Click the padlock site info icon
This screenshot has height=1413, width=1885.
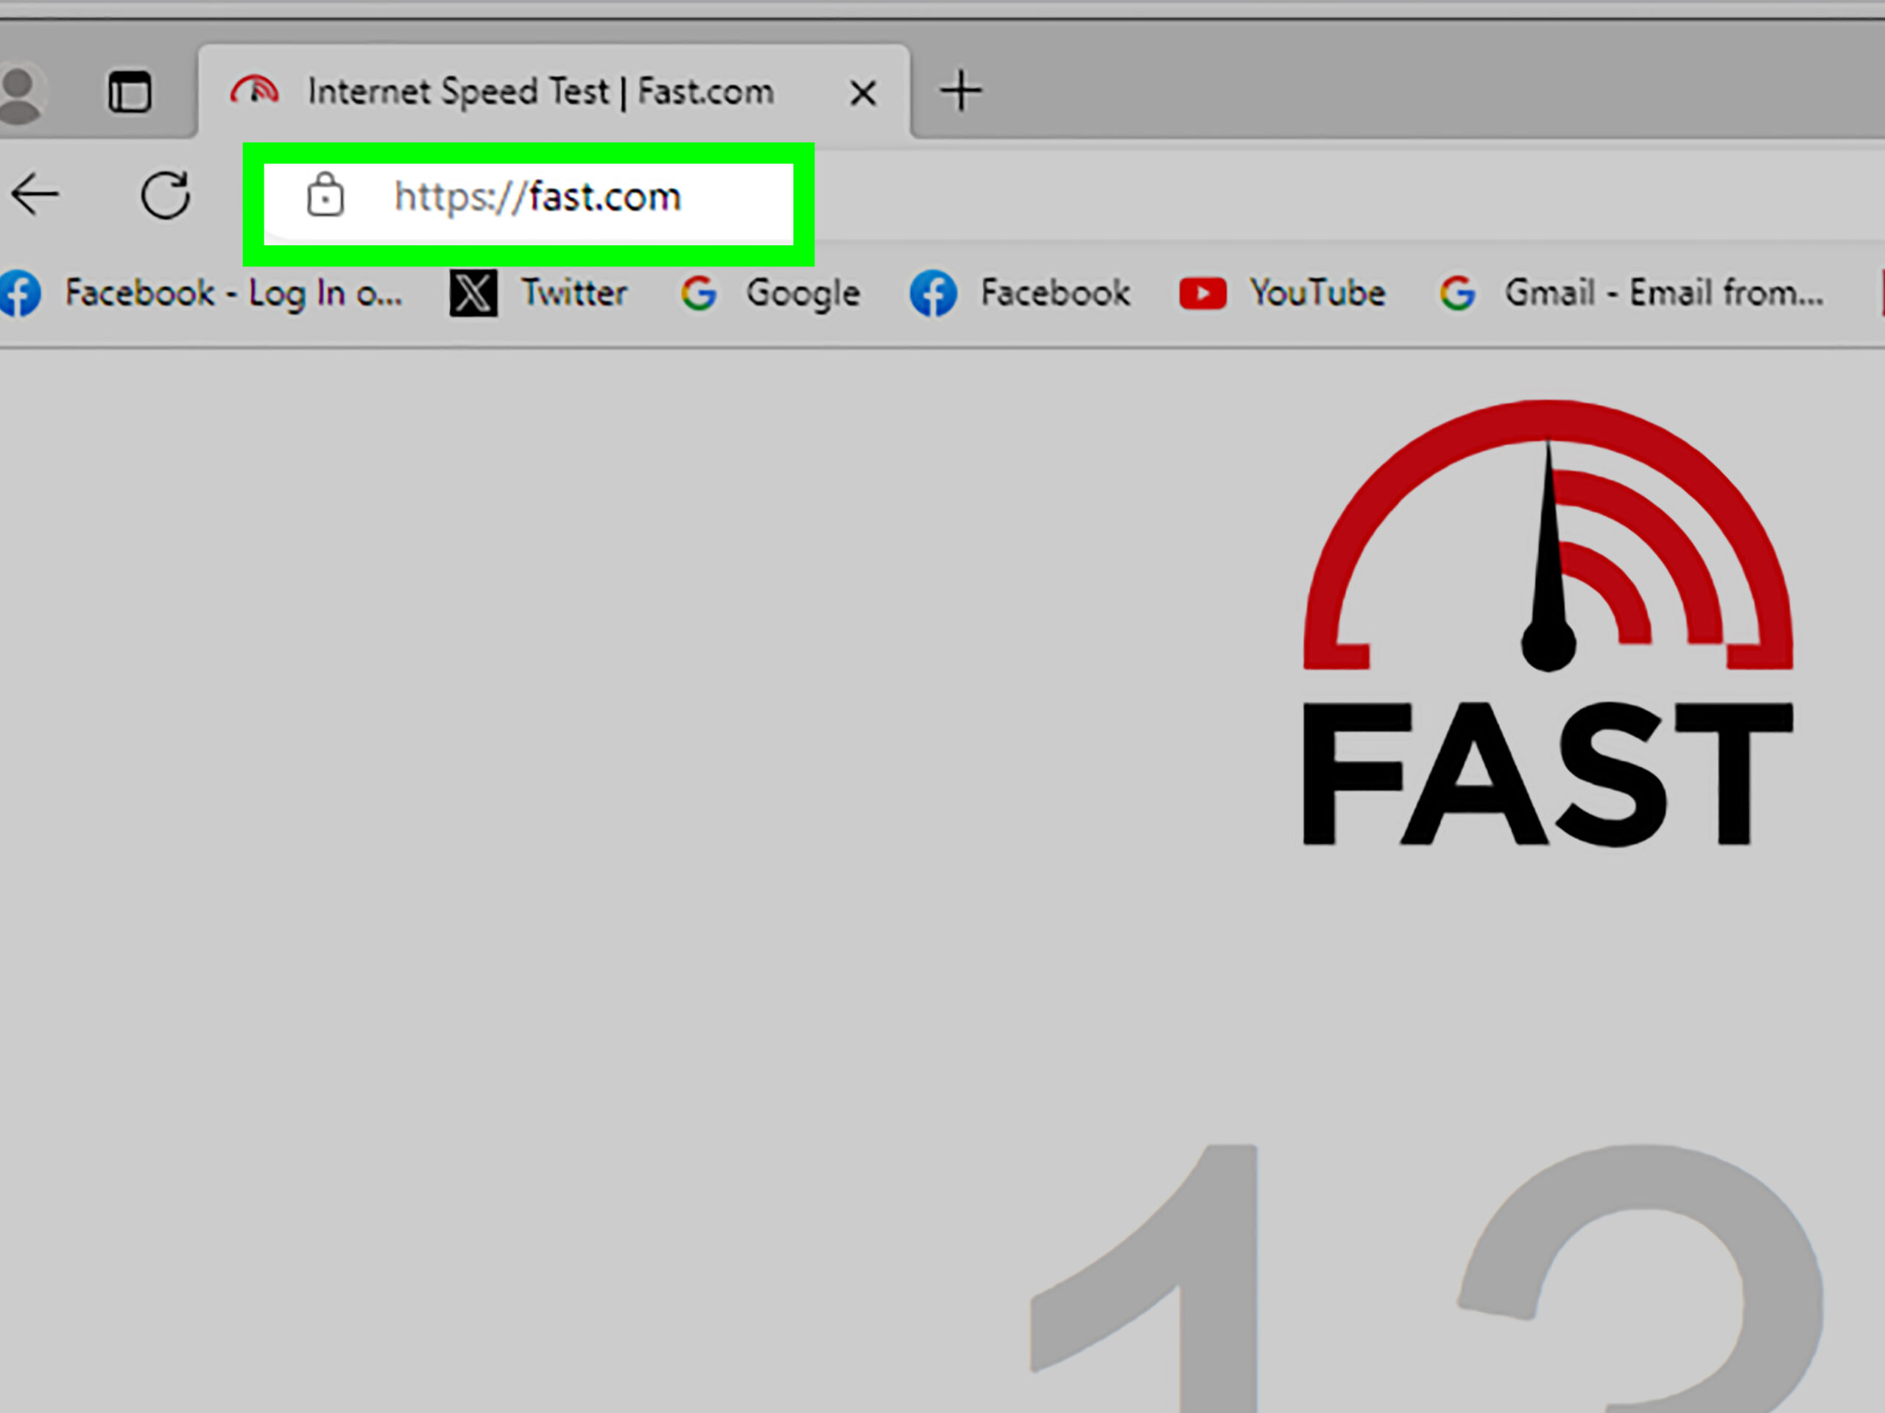point(325,195)
